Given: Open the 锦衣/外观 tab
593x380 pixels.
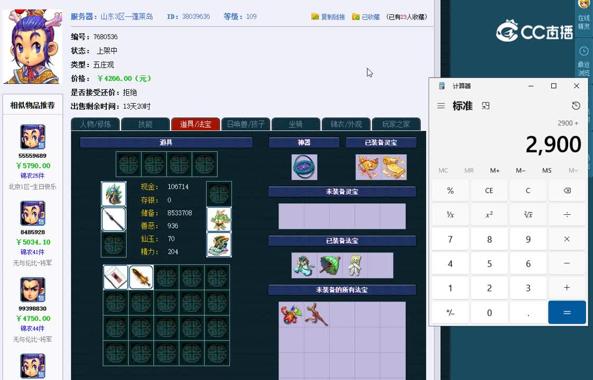Looking at the screenshot, I should coord(346,124).
